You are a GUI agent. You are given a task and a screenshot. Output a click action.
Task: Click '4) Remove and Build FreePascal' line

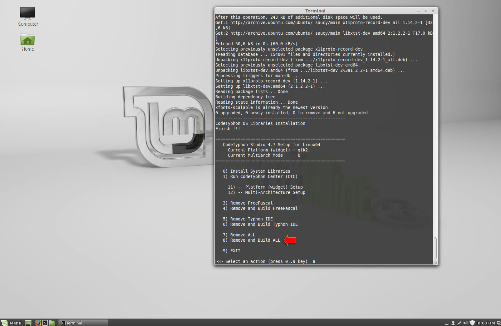260,208
